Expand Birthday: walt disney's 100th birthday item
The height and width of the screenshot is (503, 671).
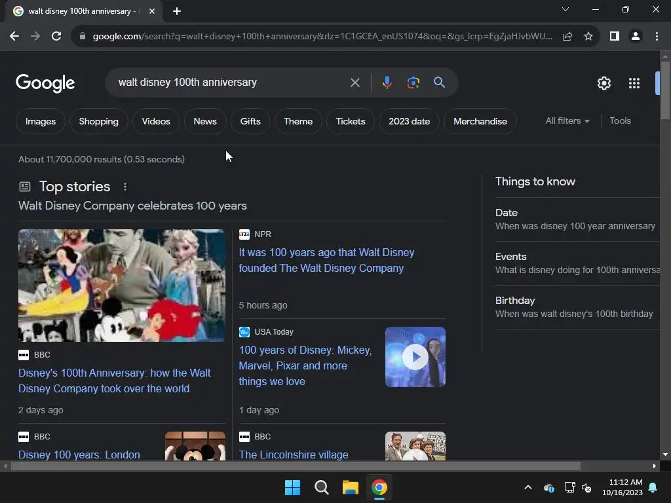(577, 307)
